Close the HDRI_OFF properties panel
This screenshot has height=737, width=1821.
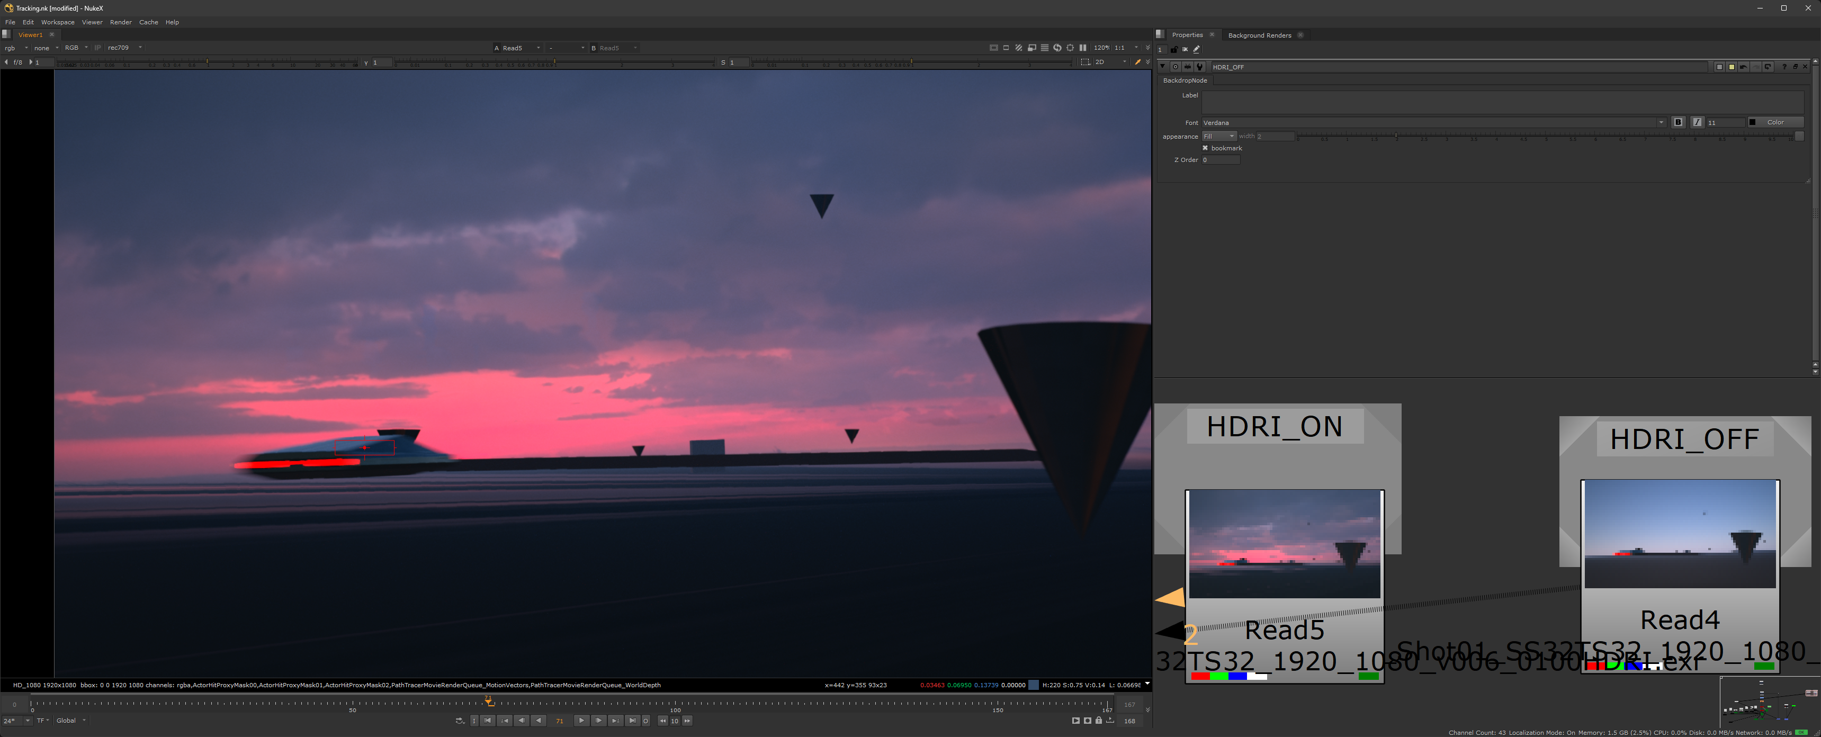(x=1805, y=66)
